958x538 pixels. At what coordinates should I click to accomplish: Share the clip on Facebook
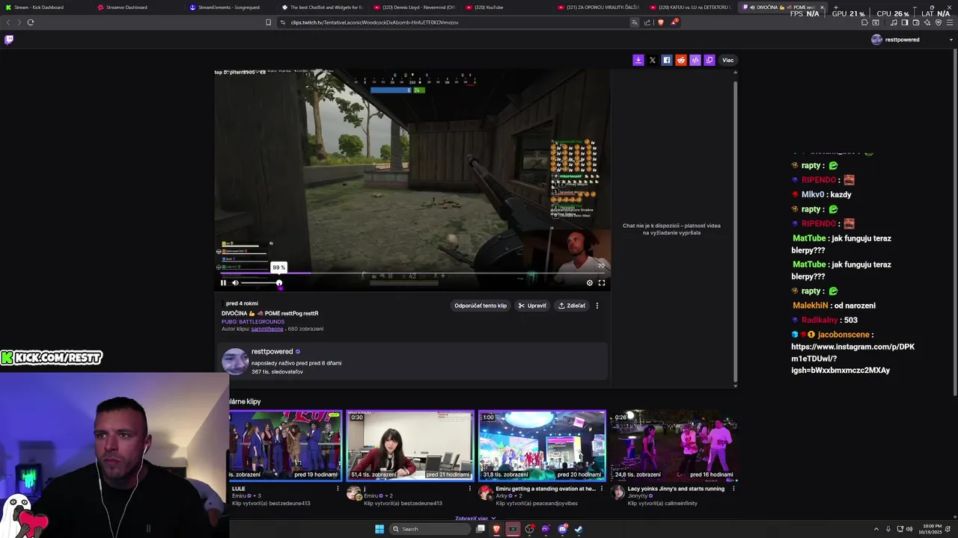[666, 60]
